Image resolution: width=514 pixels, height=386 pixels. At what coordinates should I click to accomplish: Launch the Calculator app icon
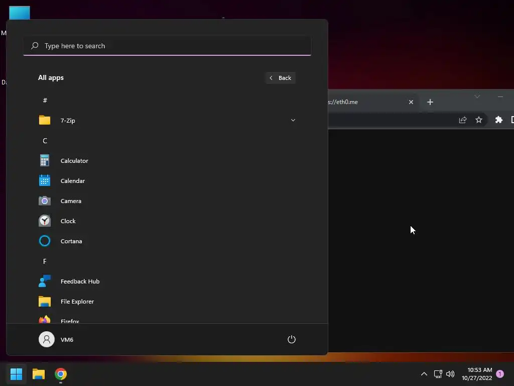pos(45,160)
